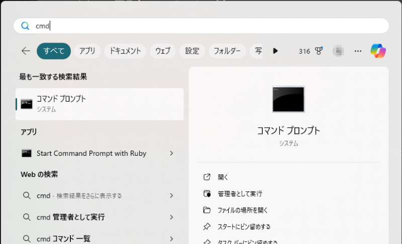This screenshot has width=402, height=244.
Task: Click into the cmd search text field
Action: pos(202,26)
